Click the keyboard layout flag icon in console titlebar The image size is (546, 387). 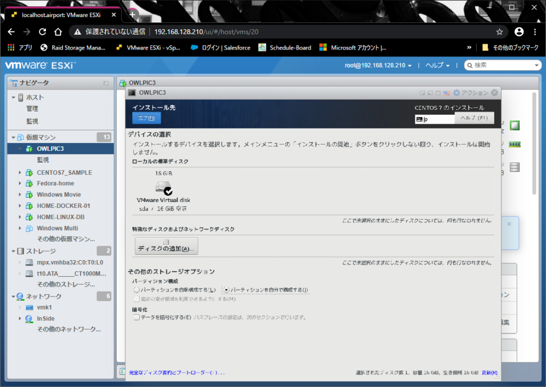[446, 93]
